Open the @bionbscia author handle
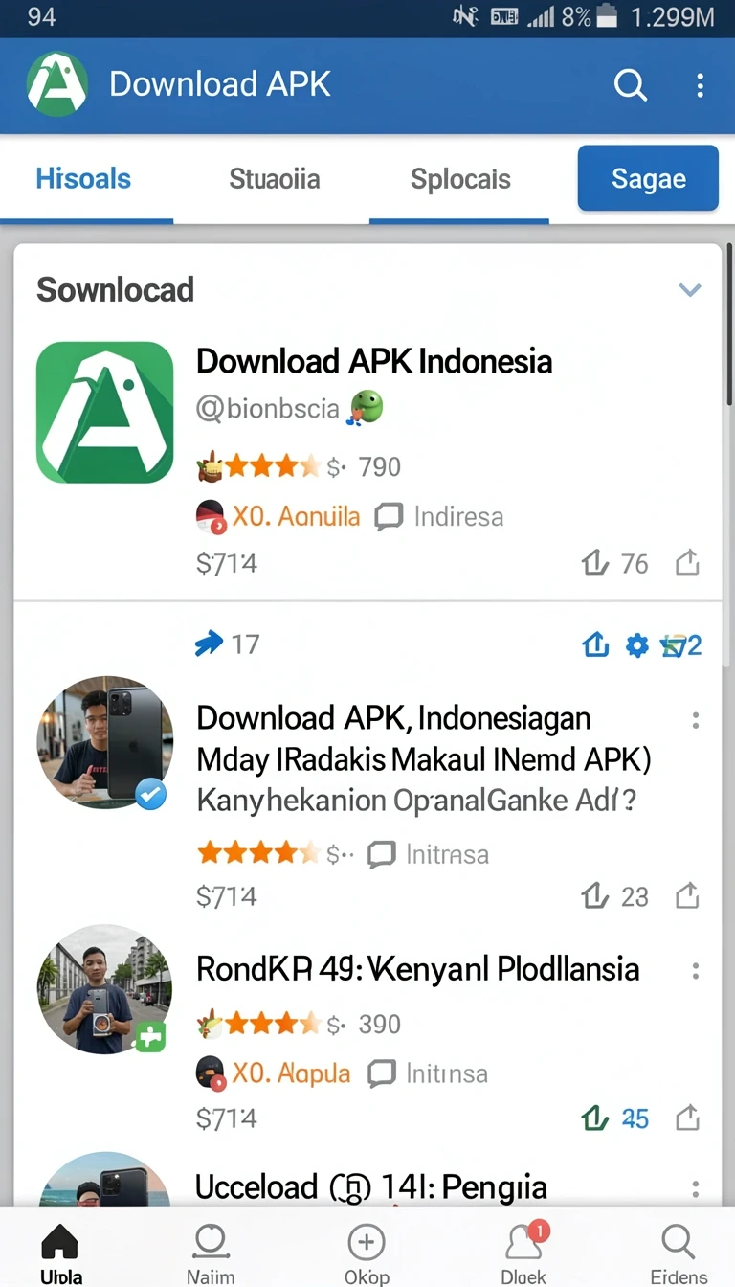This screenshot has width=735, height=1287. coord(268,409)
